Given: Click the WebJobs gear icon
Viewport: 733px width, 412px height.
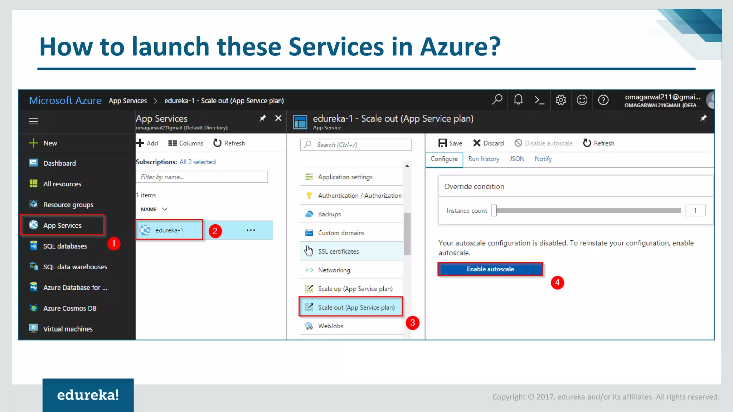Looking at the screenshot, I should (x=309, y=326).
